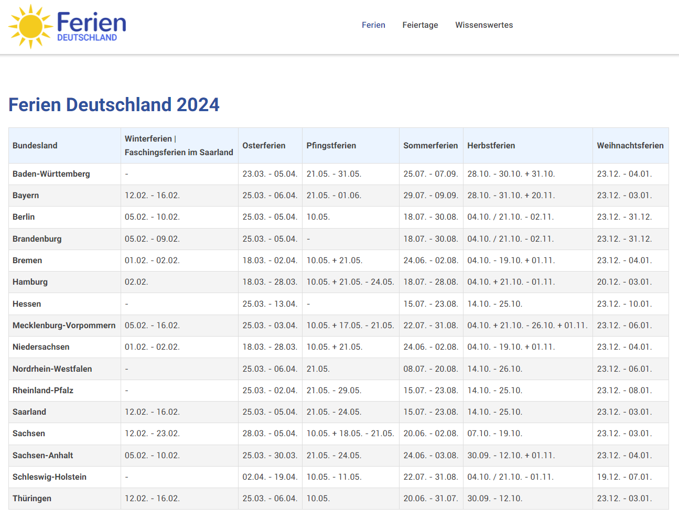
Task: Select the Thüringen row label
Action: coord(32,499)
